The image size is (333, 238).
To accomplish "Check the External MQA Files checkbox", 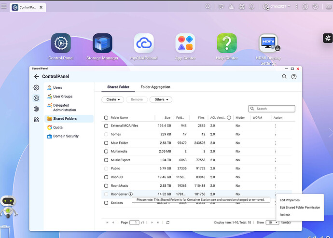I will (106, 126).
